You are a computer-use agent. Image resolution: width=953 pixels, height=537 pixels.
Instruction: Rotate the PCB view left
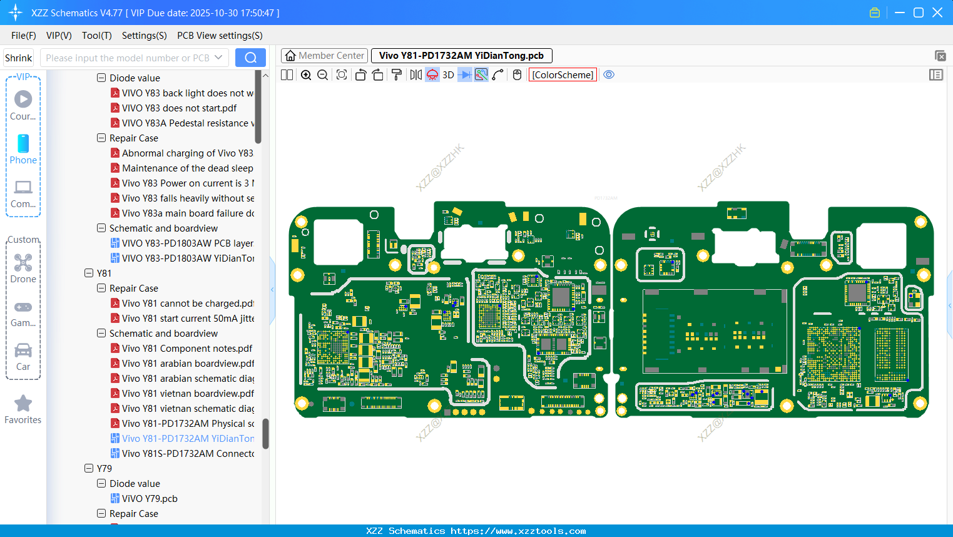[x=360, y=74]
